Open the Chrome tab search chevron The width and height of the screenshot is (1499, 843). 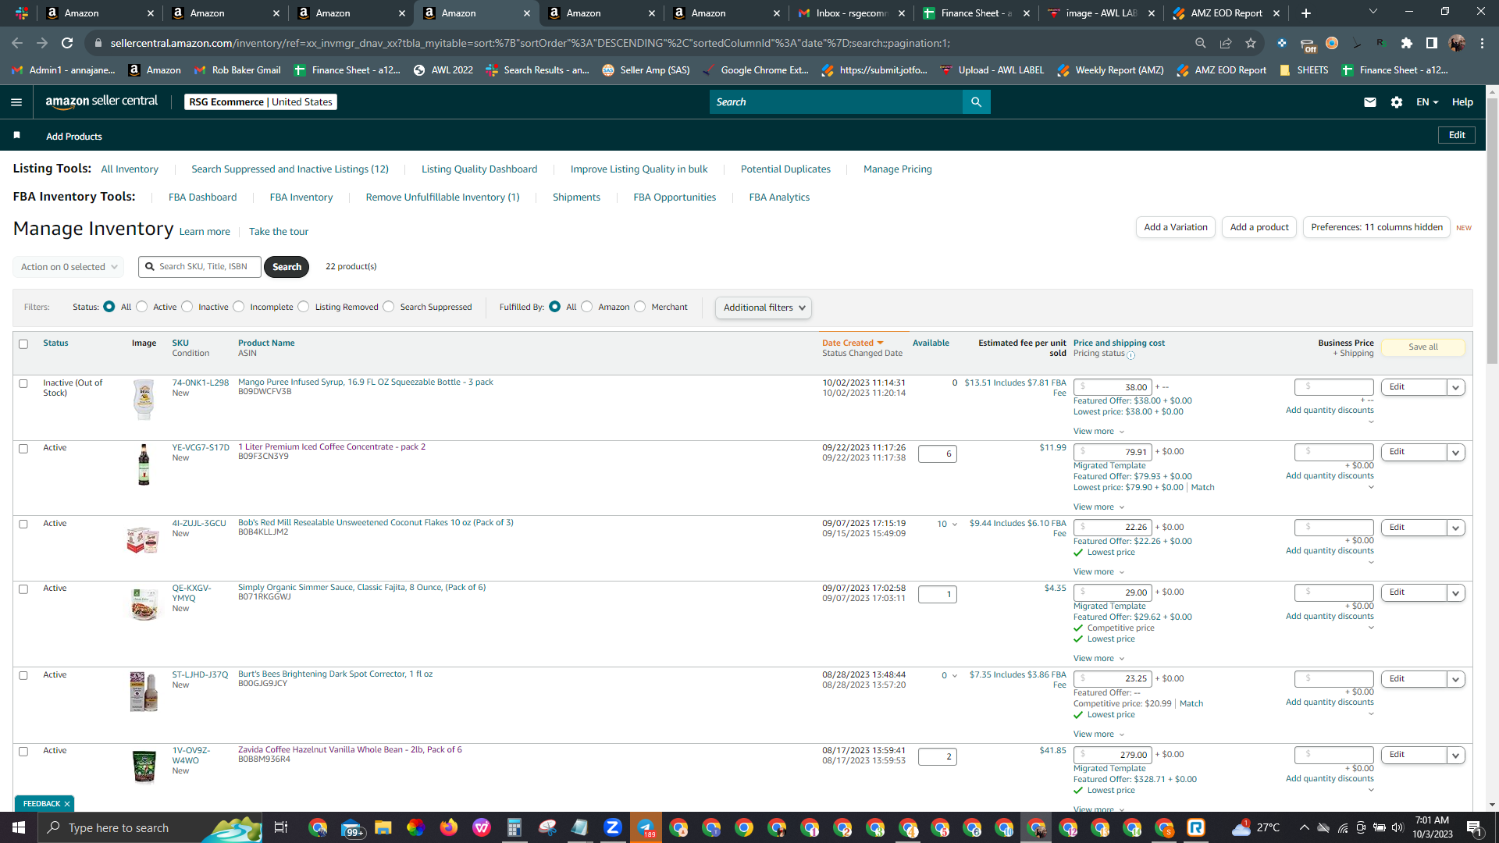(1373, 12)
